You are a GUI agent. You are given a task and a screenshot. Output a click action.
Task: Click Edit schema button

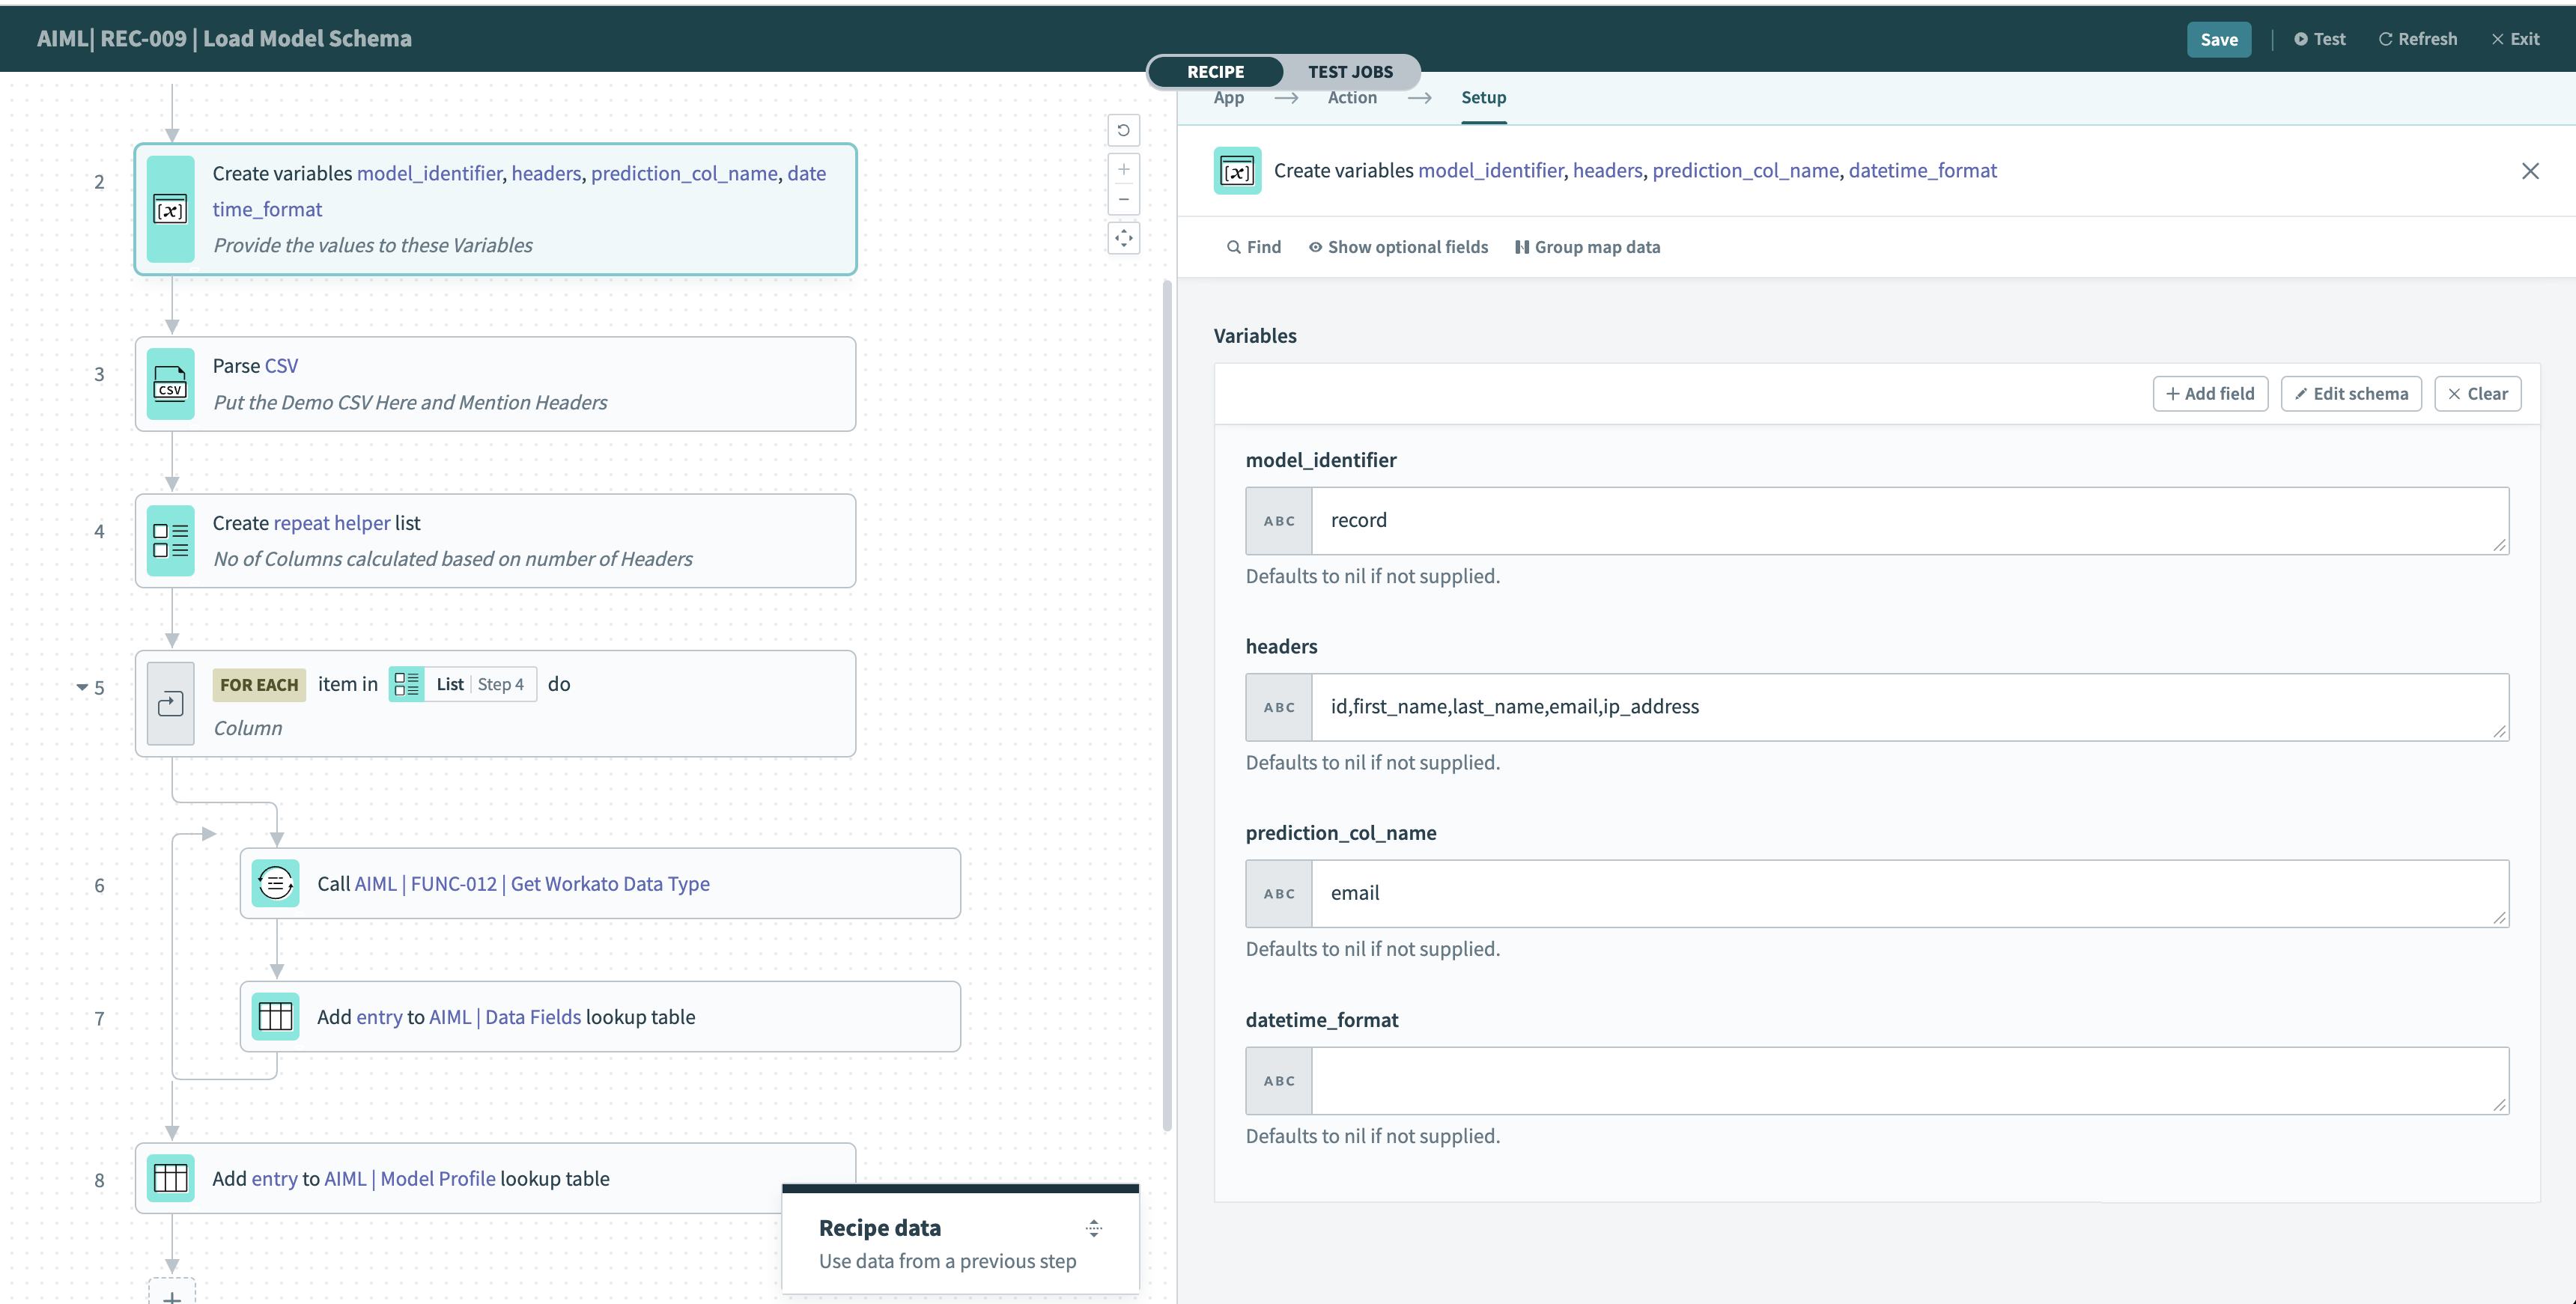click(x=2350, y=394)
